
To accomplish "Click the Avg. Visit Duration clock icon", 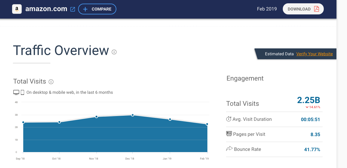I will pyautogui.click(x=229, y=119).
